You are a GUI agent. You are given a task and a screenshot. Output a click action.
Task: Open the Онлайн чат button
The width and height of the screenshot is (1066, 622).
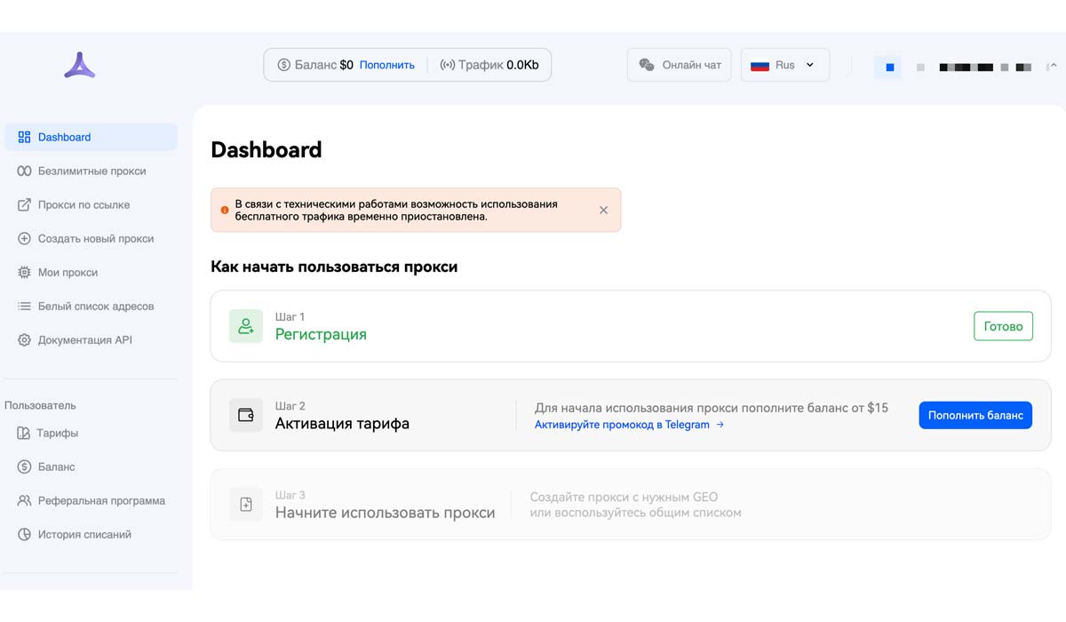click(x=680, y=65)
